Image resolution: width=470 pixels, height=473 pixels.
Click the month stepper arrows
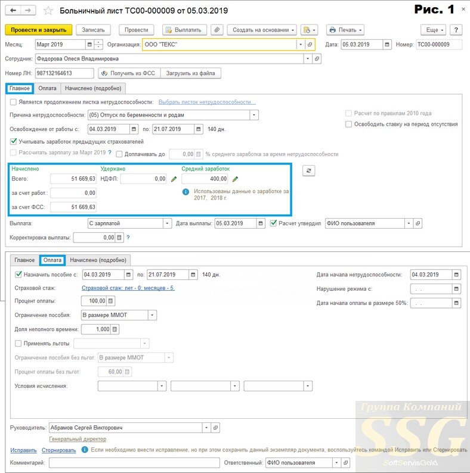pos(98,44)
